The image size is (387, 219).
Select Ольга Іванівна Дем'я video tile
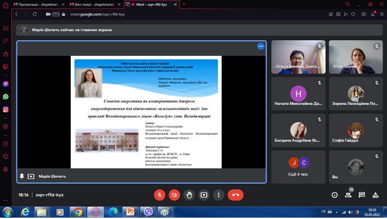tap(298, 57)
